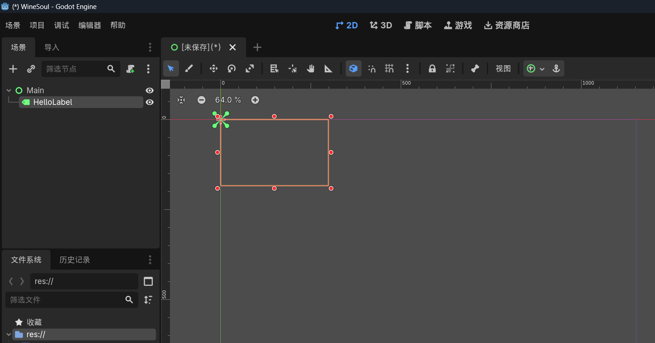Click the anchor preset icon
The height and width of the screenshot is (343, 655).
pyautogui.click(x=556, y=68)
